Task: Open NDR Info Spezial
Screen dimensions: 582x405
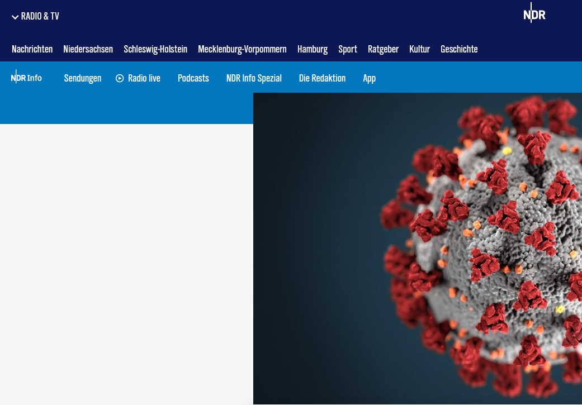Action: coord(254,78)
